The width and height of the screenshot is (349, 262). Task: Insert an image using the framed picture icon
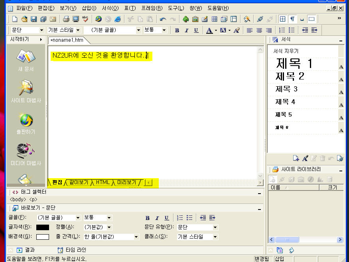[195, 19]
